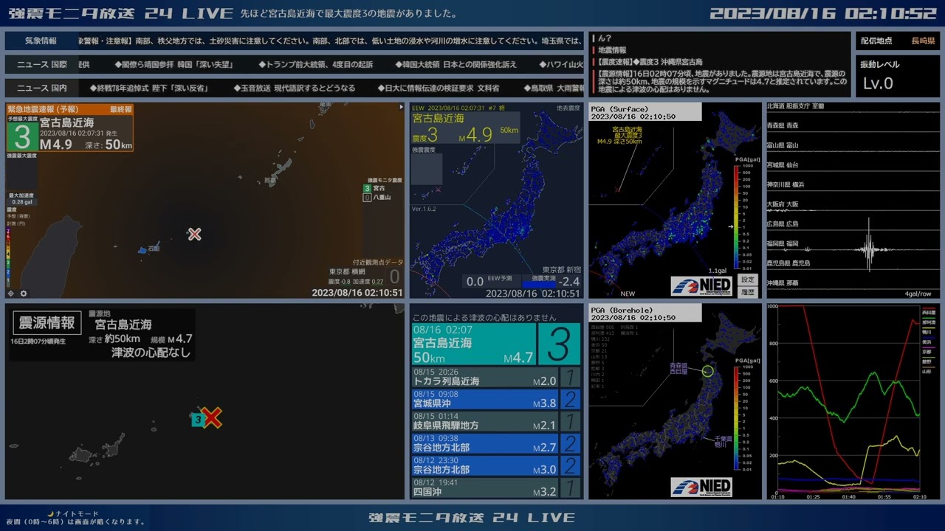Select the 宗谷地方北部 M3.0 earthquake entry
The width and height of the screenshot is (945, 531).
[496, 465]
